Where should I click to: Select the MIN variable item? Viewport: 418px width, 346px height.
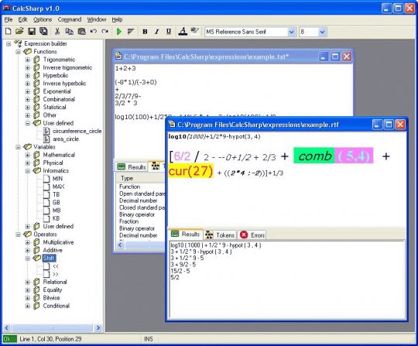tap(57, 179)
